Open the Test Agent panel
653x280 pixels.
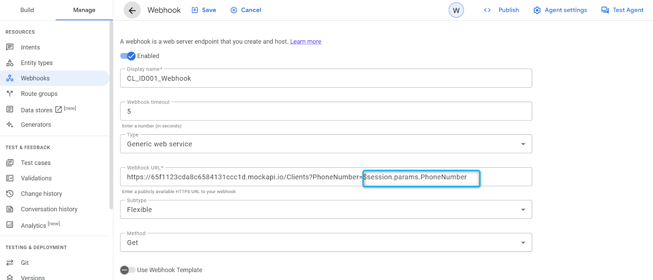coord(622,10)
